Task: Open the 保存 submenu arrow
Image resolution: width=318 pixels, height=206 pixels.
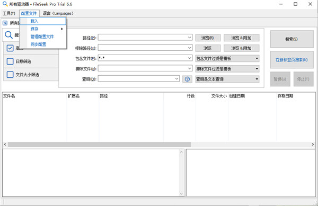Action: tap(62, 29)
